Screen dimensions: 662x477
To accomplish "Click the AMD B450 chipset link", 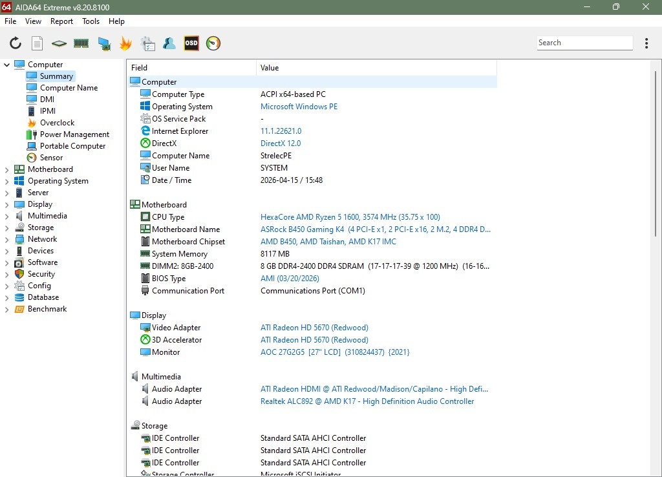I will [328, 242].
